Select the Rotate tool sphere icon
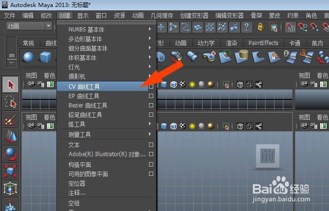Viewport: 329px width, 211px height. pos(10,154)
